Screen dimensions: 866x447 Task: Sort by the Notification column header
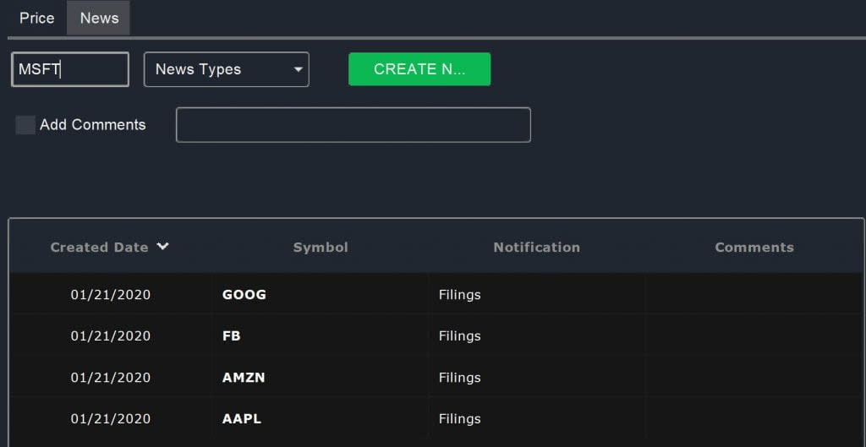(x=536, y=248)
